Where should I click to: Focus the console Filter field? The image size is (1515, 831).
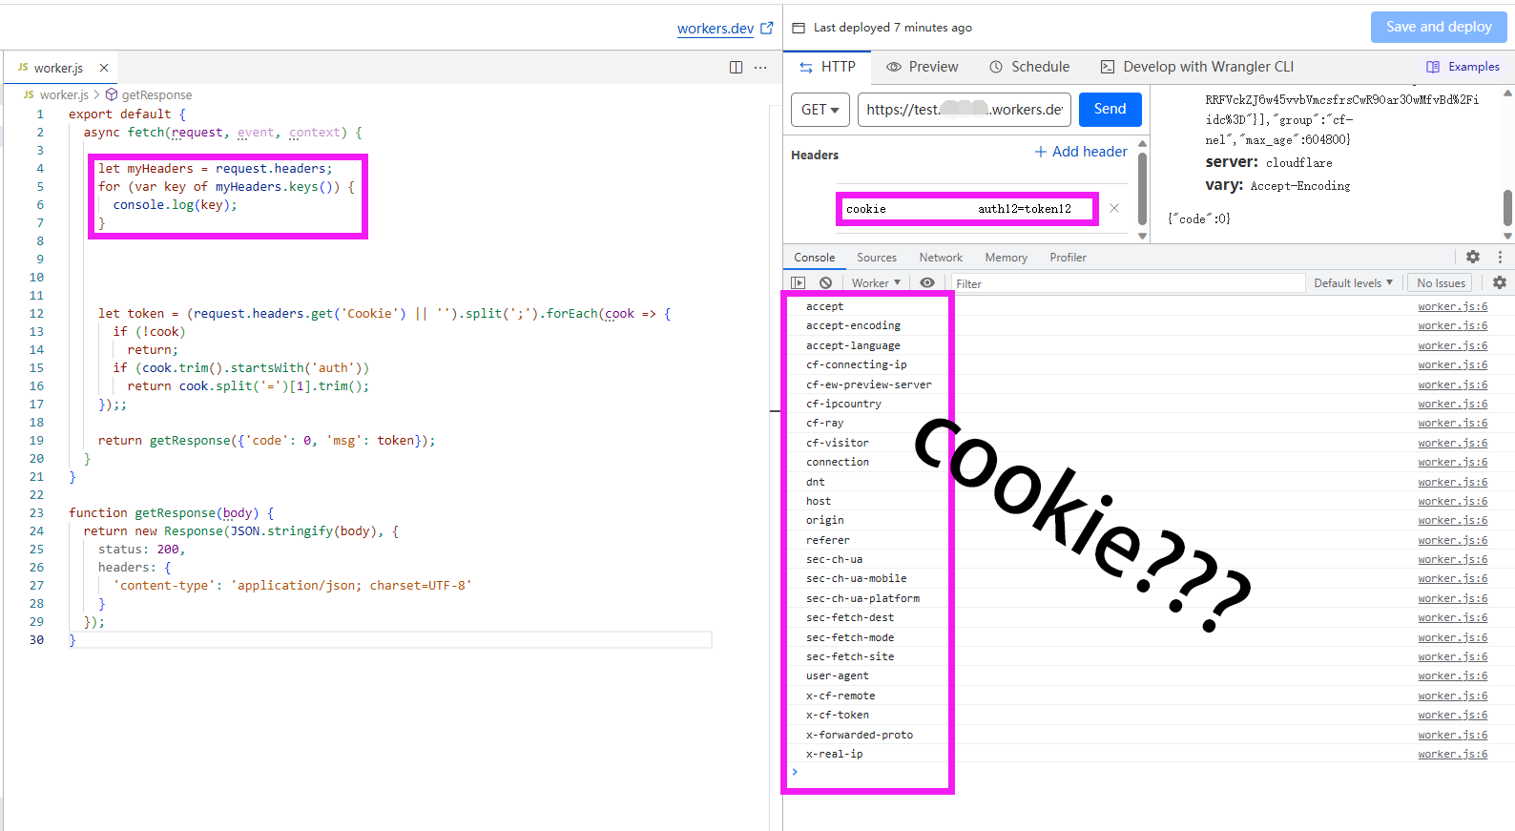1128,283
